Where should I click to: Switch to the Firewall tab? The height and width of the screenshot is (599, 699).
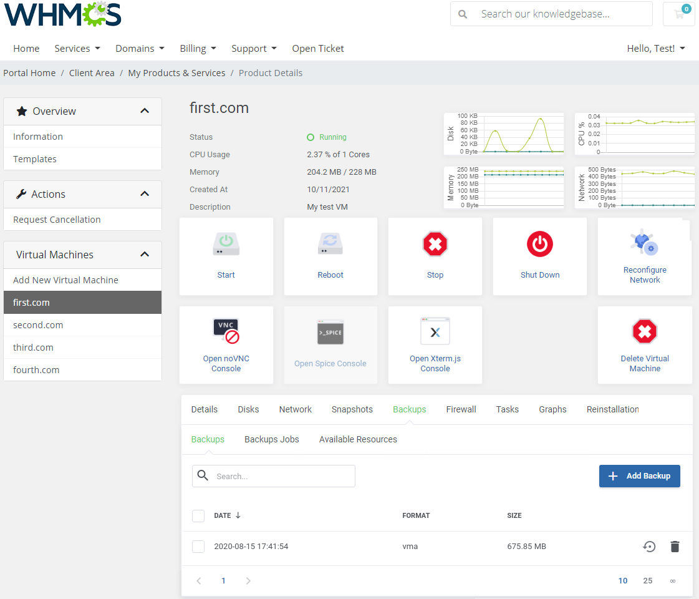point(461,409)
